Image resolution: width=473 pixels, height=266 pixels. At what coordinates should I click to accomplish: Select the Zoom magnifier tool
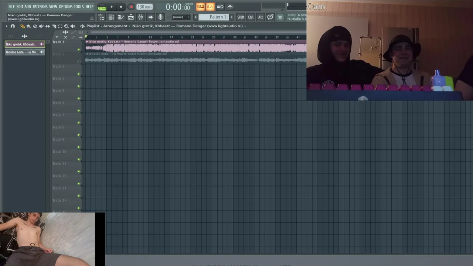(67, 26)
